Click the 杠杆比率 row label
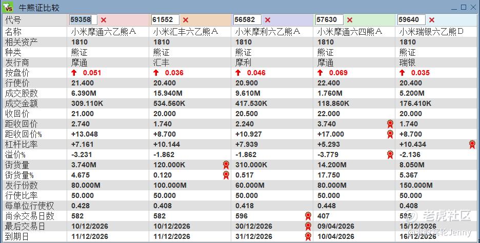Viewport: 480px width, 243px height. coord(21,144)
